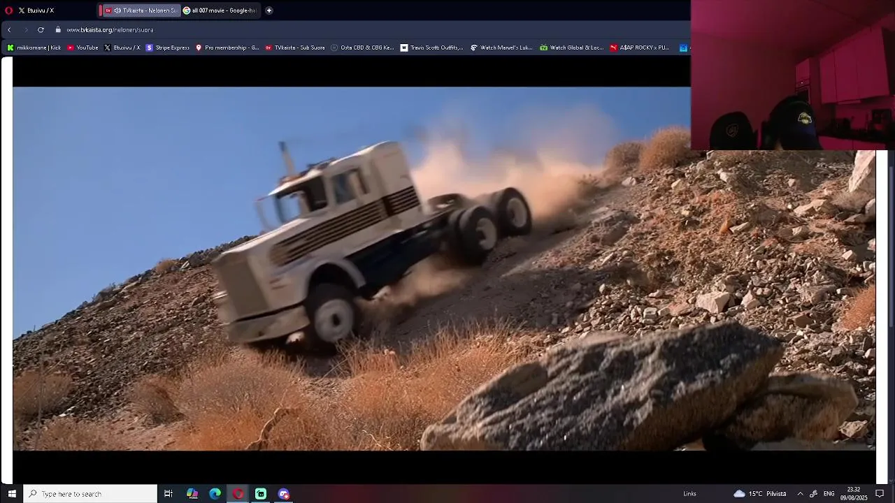Open the YouTube bookmark
This screenshot has width=895, height=503.
[x=83, y=48]
